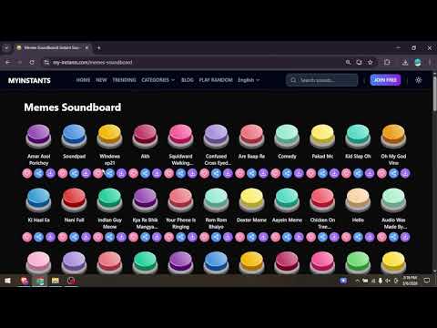Favorite the Oh My God Vine sound
The width and height of the screenshot is (437, 328).
click(x=382, y=173)
